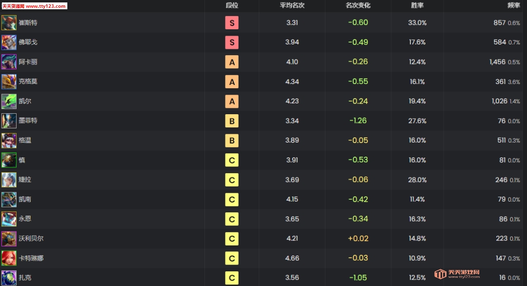Select the 阿卡丽 champion avatar
This screenshot has height=286, width=527.
(x=9, y=62)
